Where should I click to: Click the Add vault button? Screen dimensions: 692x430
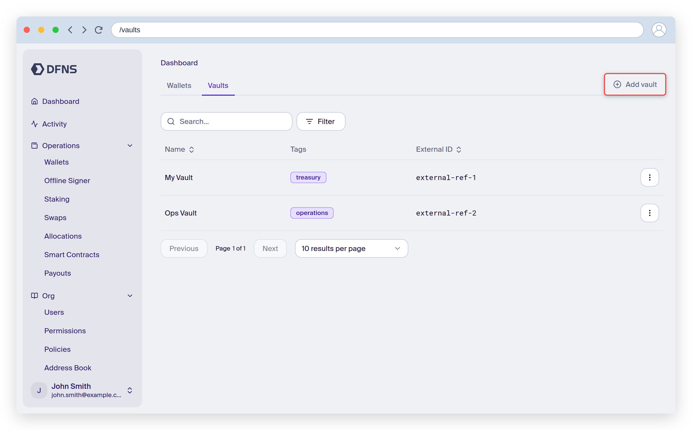[x=635, y=84]
